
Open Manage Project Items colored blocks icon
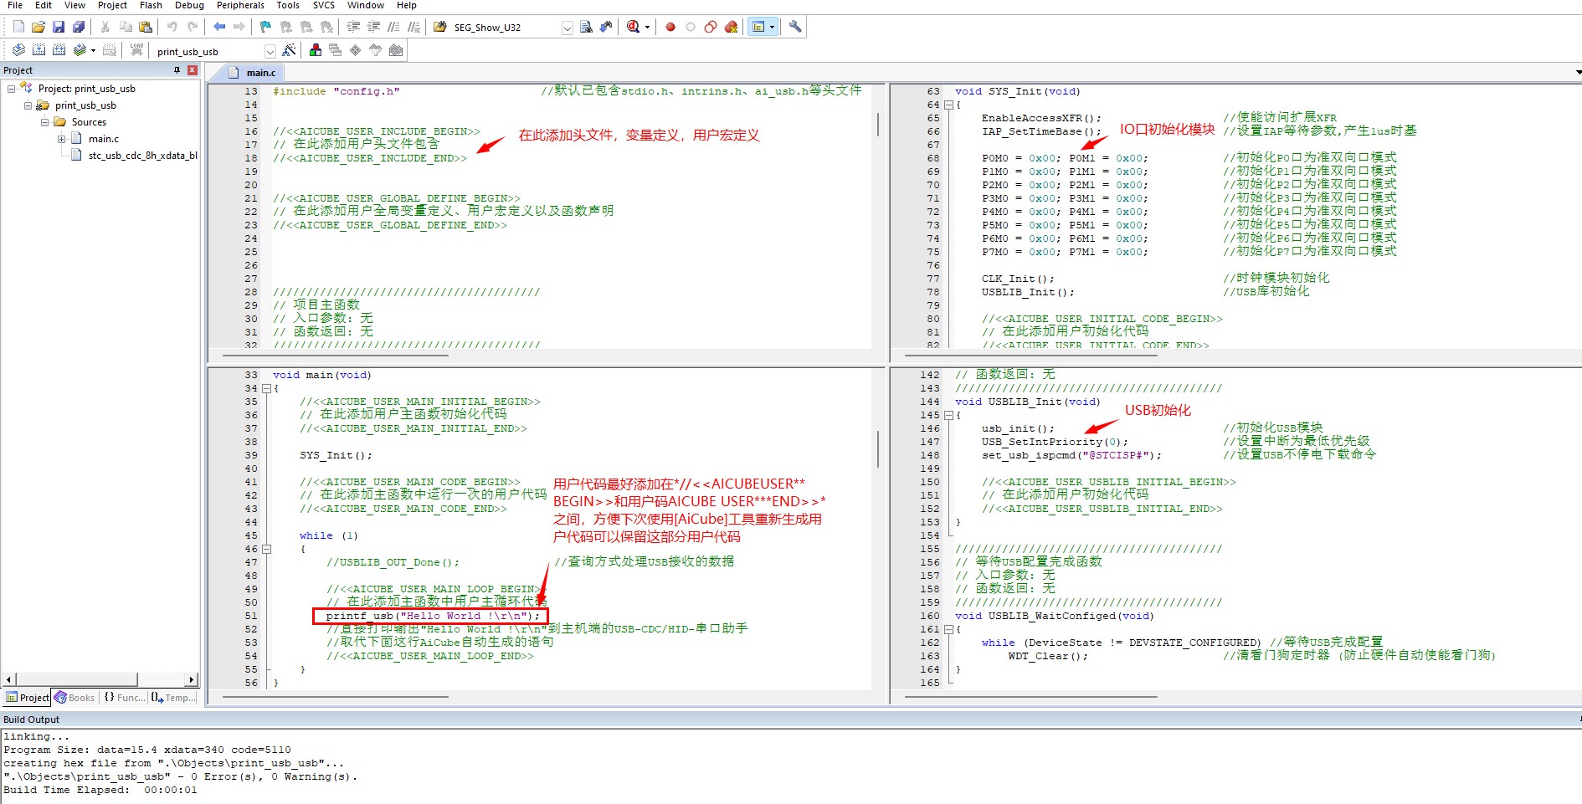[316, 50]
